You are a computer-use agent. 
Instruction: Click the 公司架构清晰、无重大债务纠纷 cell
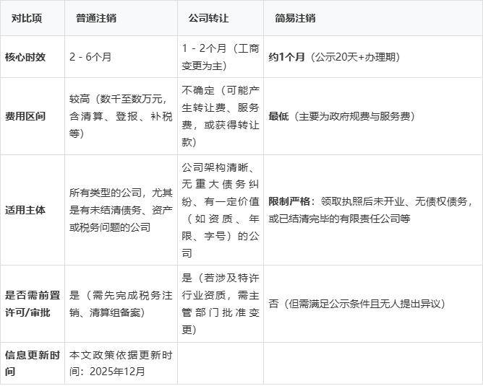pos(221,210)
